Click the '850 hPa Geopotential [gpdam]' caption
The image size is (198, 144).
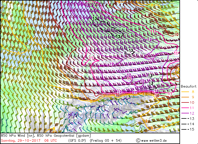click(x=64, y=136)
